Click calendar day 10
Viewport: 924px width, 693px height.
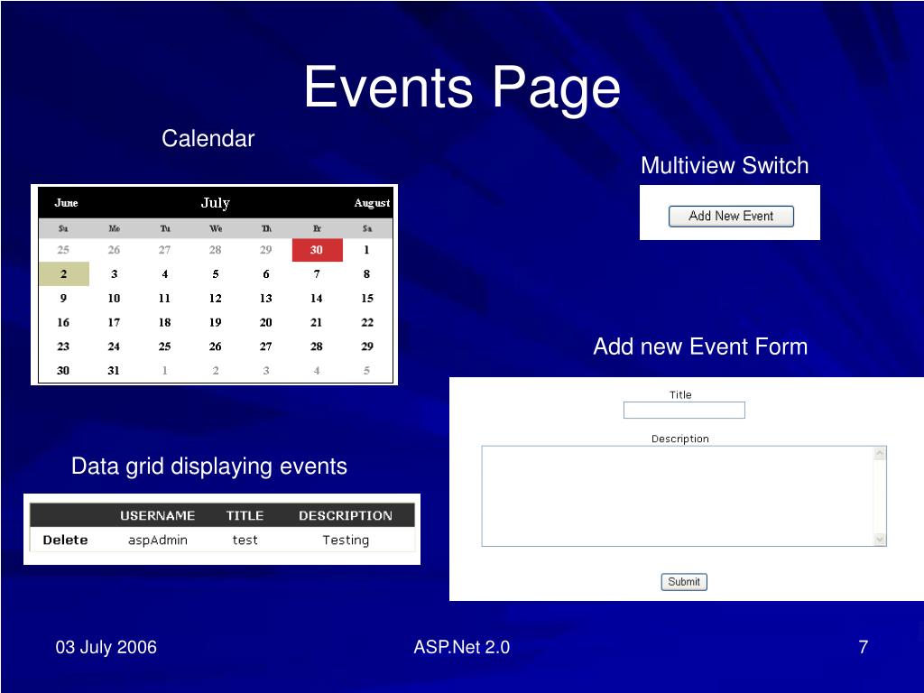tap(115, 298)
